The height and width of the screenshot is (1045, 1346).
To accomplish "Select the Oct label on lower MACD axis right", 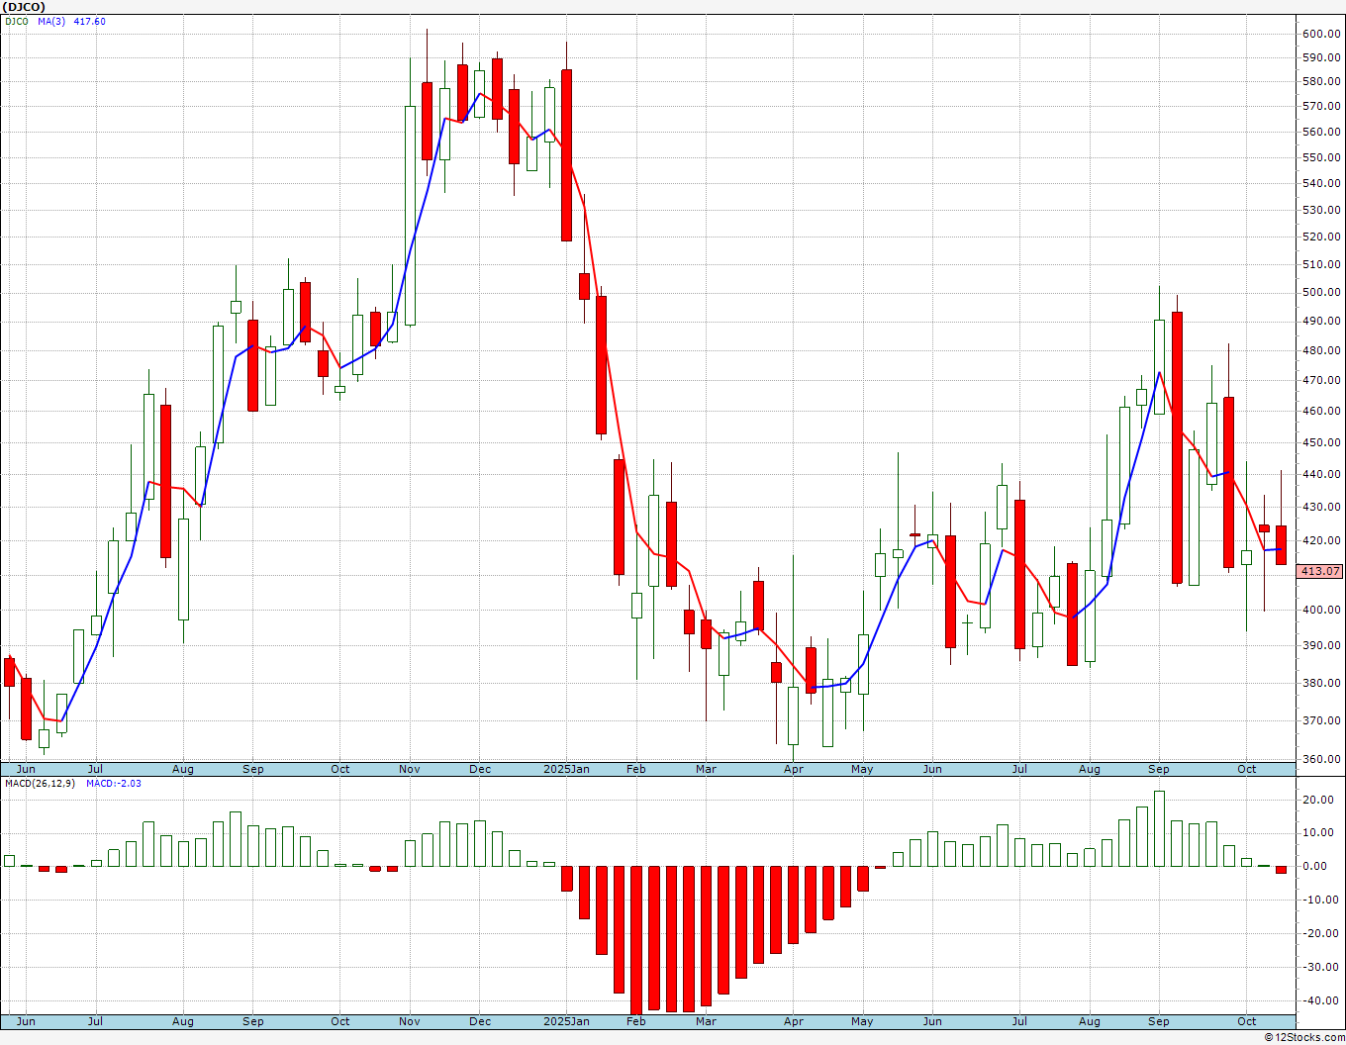I will [x=1246, y=1020].
